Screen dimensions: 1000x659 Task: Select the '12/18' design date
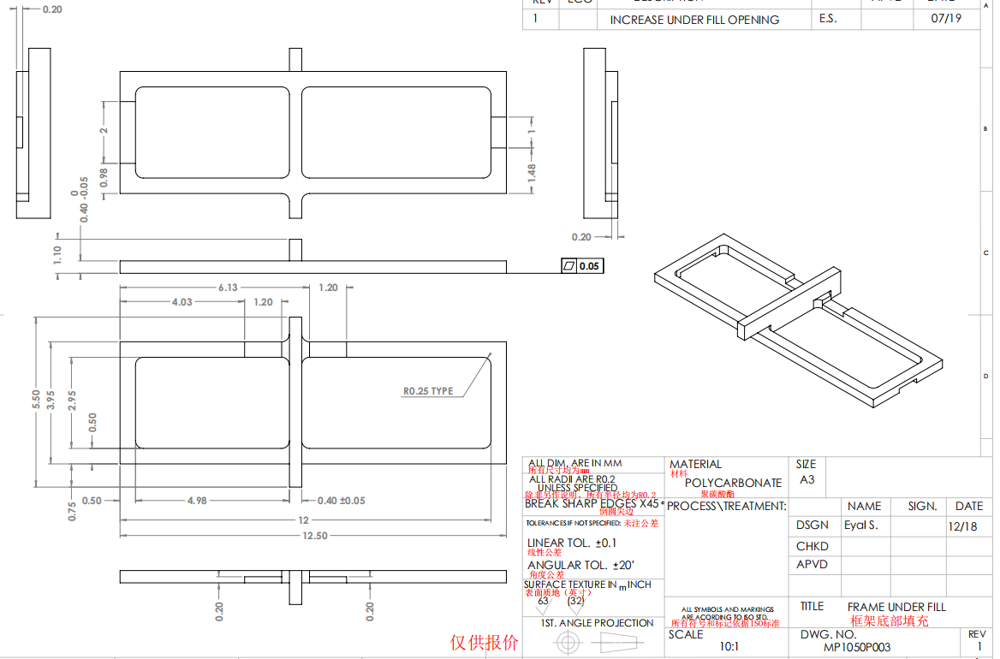962,526
